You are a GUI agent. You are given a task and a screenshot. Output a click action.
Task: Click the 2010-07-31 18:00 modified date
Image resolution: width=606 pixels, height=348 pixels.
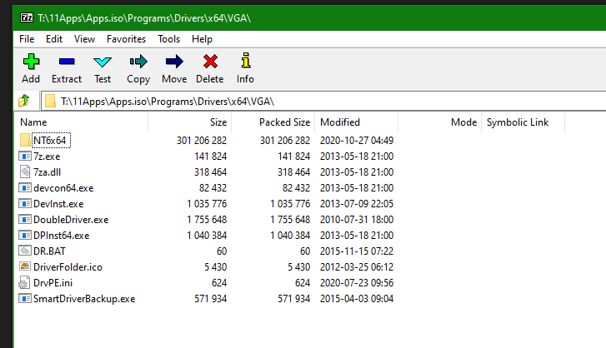pyautogui.click(x=357, y=220)
